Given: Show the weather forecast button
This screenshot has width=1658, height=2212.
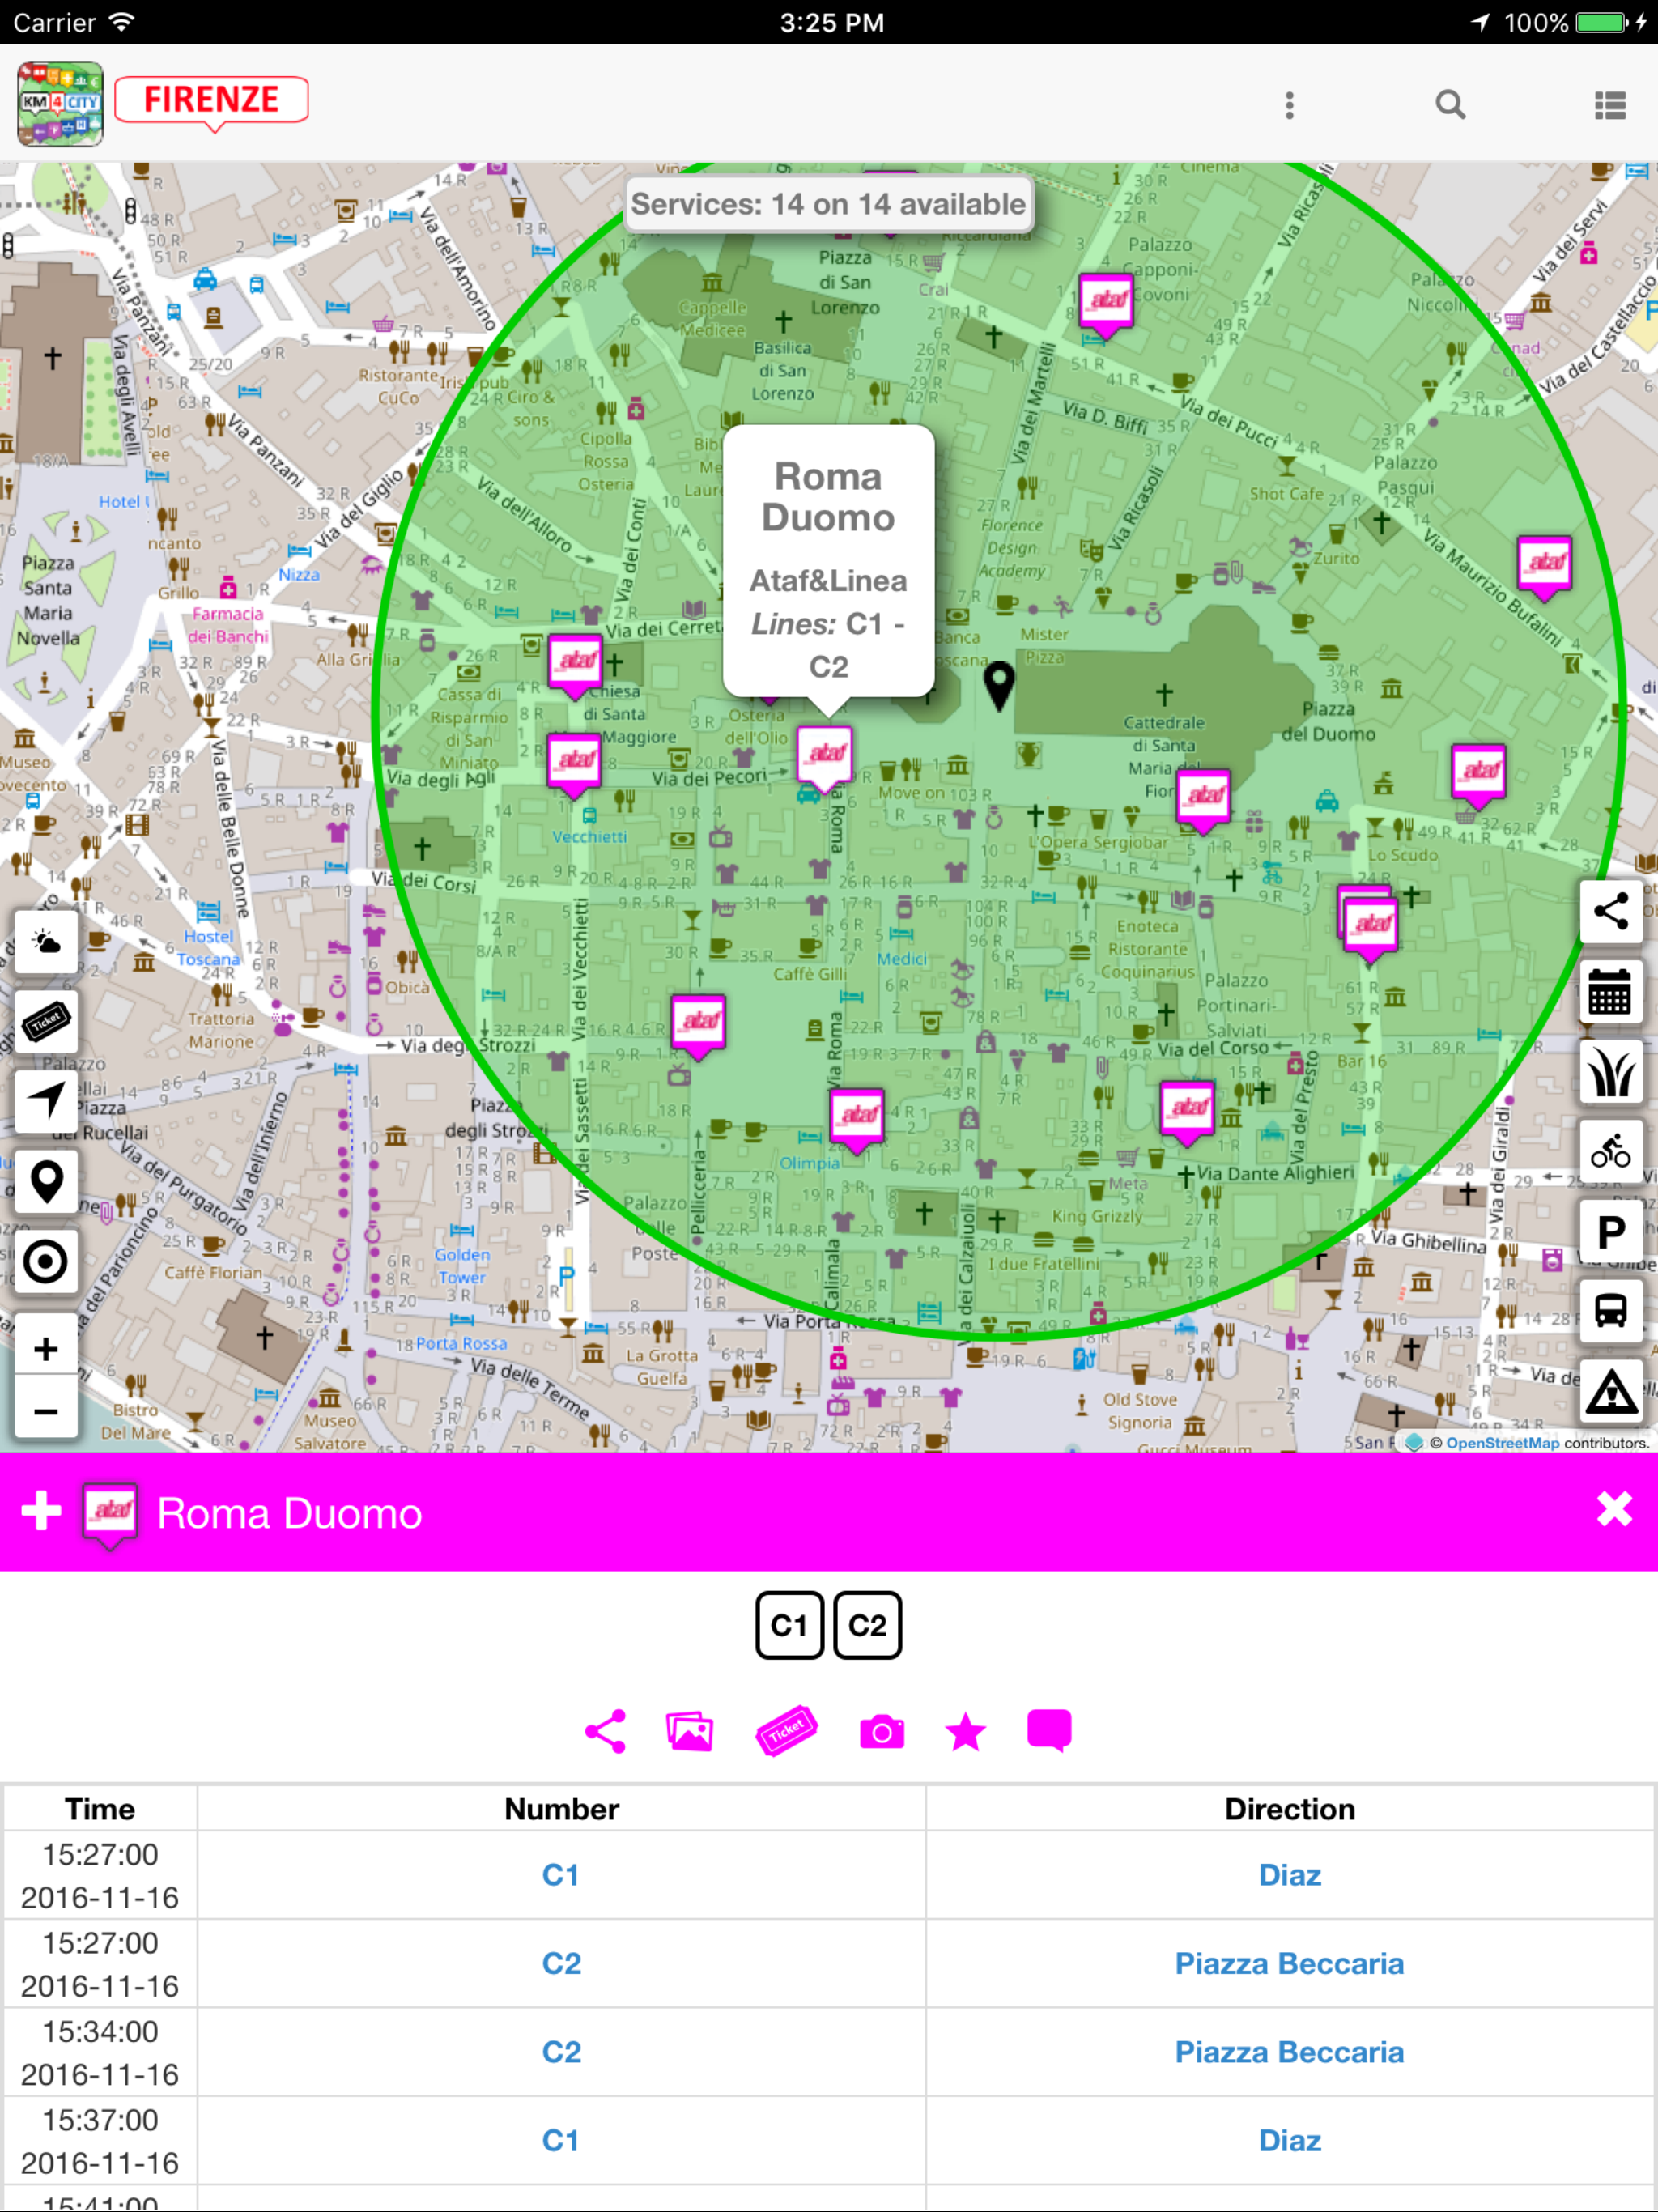Looking at the screenshot, I should pyautogui.click(x=46, y=942).
